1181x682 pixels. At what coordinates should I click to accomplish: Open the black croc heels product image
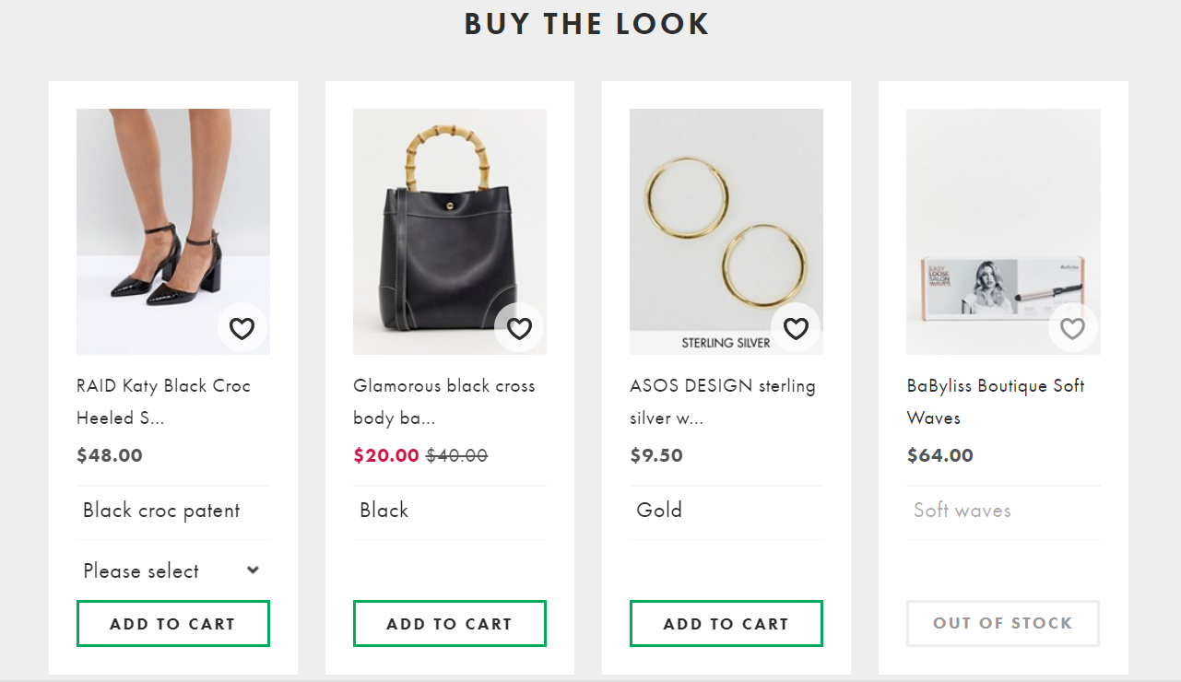click(172, 221)
